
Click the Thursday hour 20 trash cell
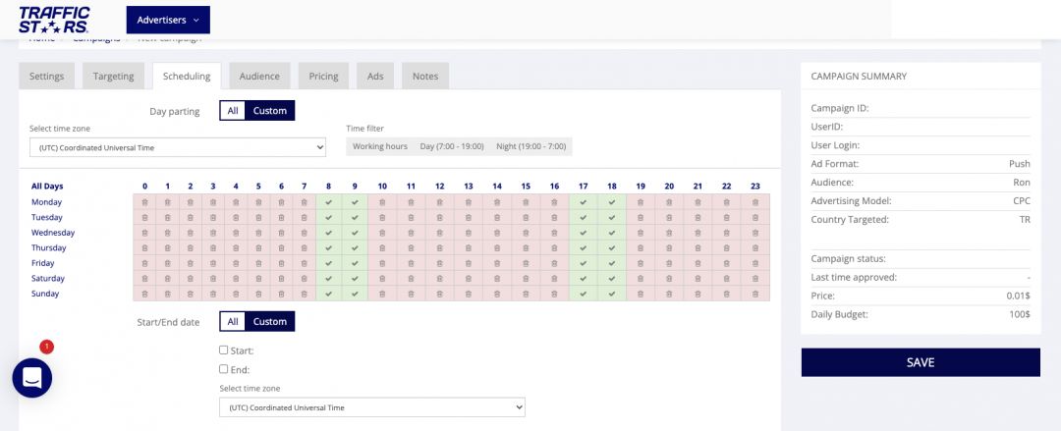[x=669, y=247]
